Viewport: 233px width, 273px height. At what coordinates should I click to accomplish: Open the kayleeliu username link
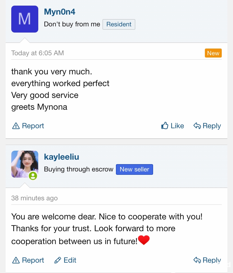coord(61,157)
